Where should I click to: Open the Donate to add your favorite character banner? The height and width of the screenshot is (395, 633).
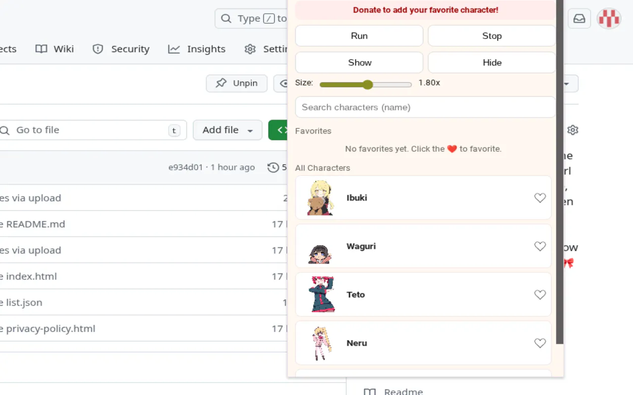click(x=425, y=10)
